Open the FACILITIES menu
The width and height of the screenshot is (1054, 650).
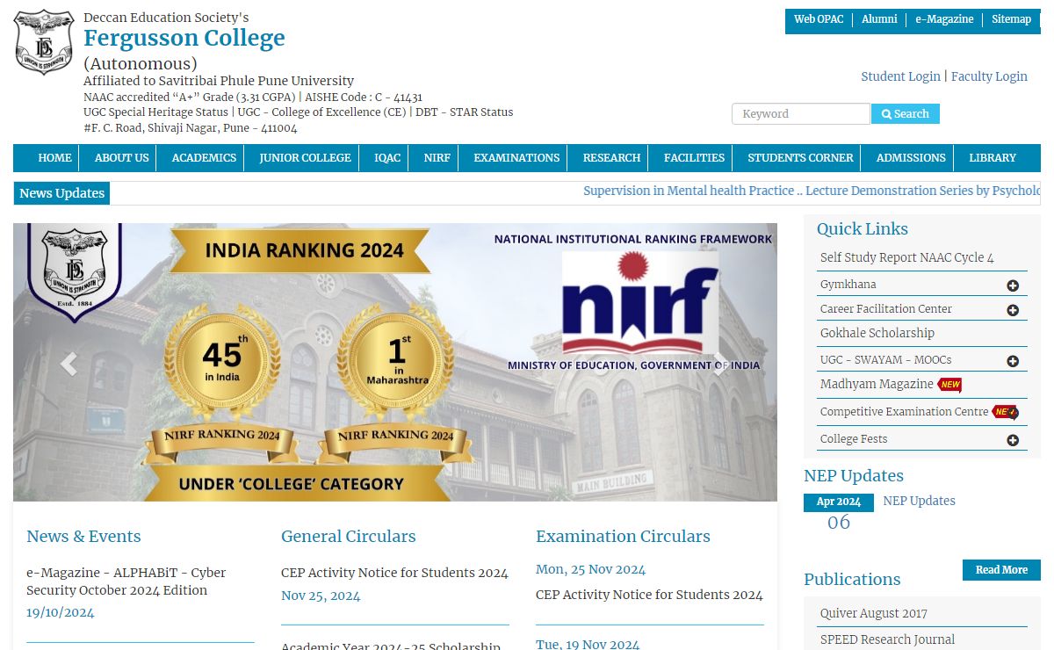point(694,158)
